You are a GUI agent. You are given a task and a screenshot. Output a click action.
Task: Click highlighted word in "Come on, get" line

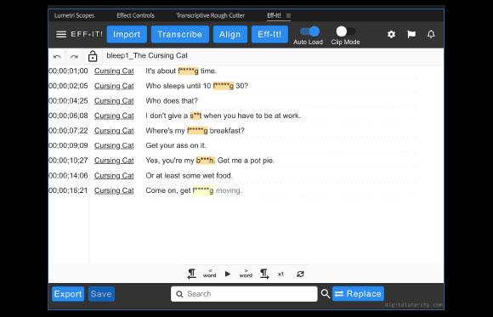coord(203,190)
